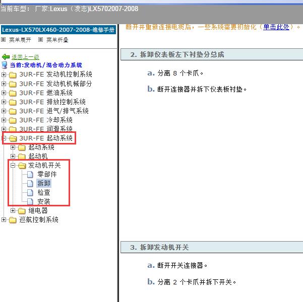This screenshot has height=302, width=303.
Task: Expand the 3UR-FE 冷却系统 node
Action: click(4, 120)
